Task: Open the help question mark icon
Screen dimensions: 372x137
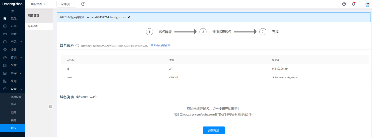Action: pyautogui.click(x=344, y=4)
